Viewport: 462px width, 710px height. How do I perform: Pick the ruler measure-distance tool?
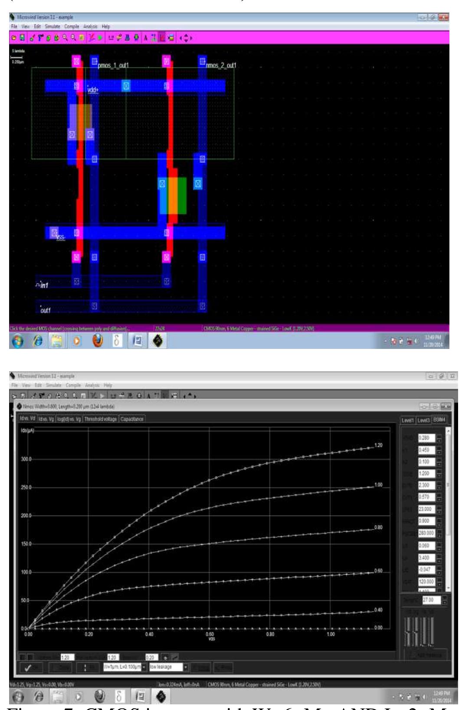click(111, 38)
